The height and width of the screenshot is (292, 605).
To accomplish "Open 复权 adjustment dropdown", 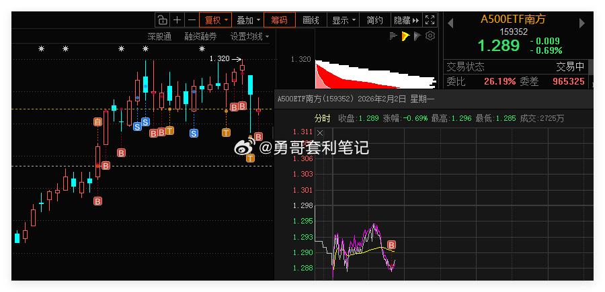I will point(215,20).
